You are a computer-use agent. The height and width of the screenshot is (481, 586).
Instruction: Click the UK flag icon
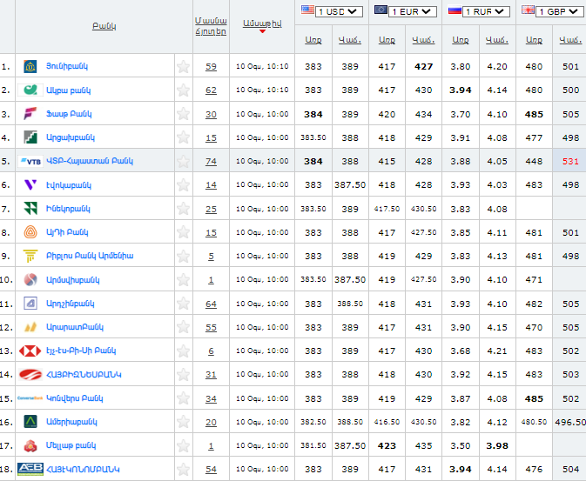pos(528,10)
